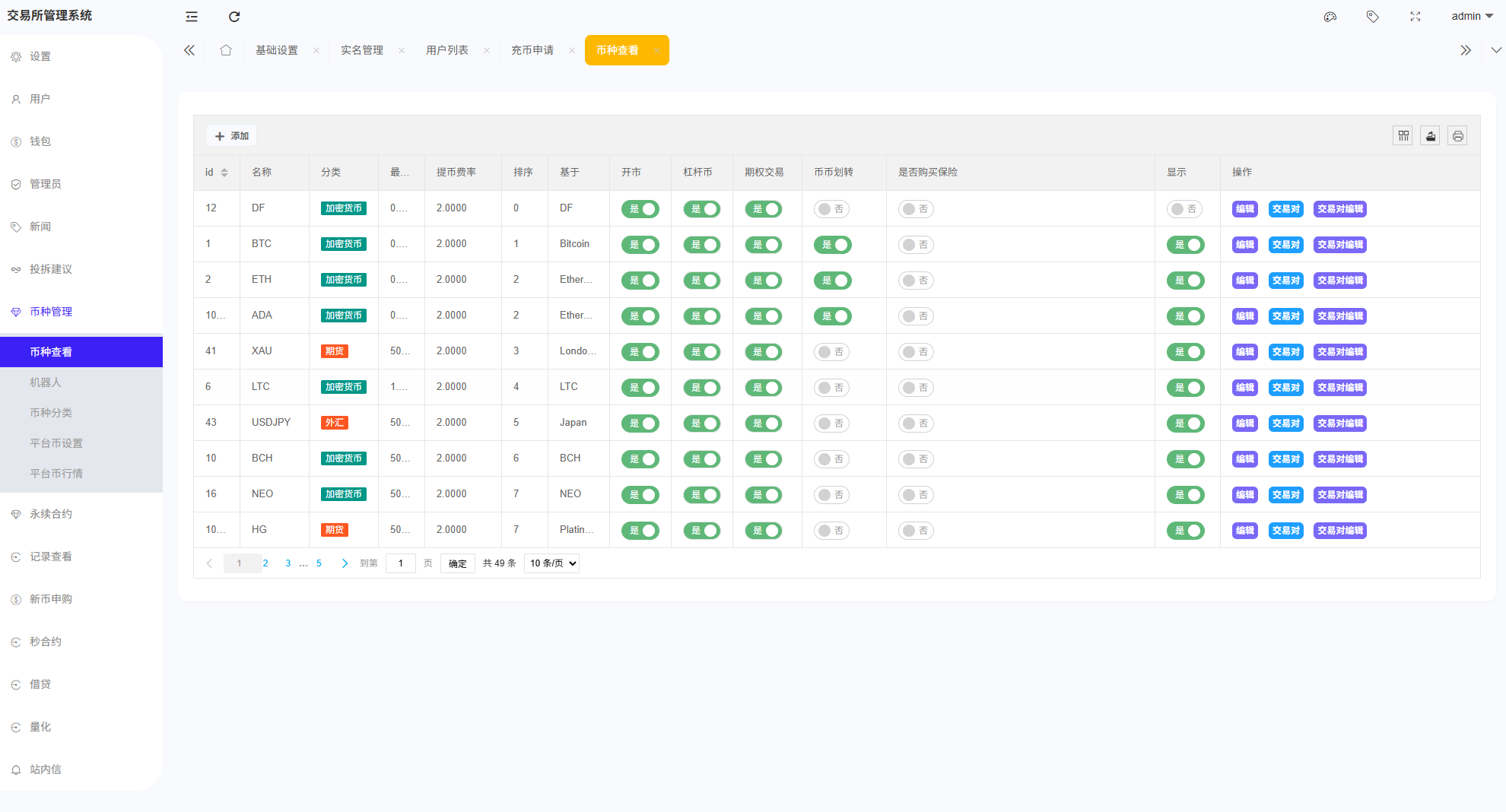Click the 添加 button
This screenshot has height=812, width=1506.
(x=231, y=136)
